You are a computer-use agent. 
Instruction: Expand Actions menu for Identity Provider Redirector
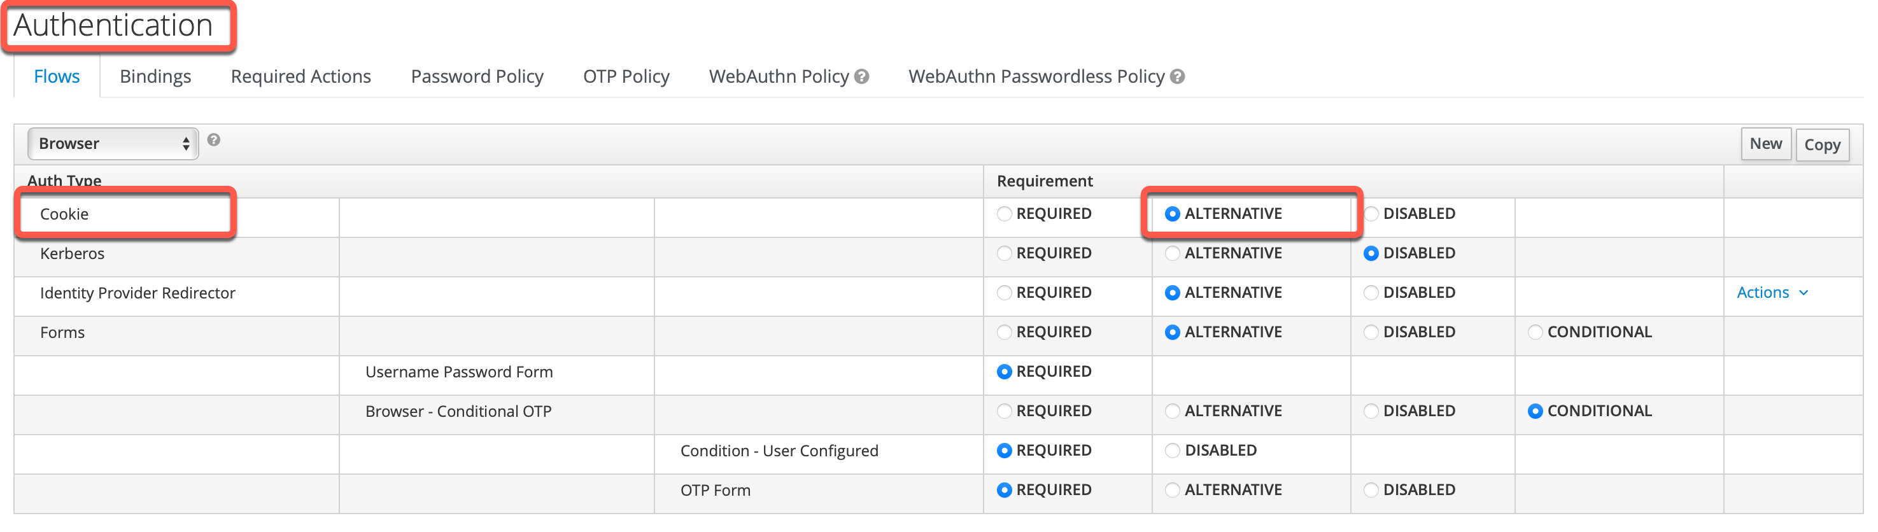click(x=1772, y=292)
